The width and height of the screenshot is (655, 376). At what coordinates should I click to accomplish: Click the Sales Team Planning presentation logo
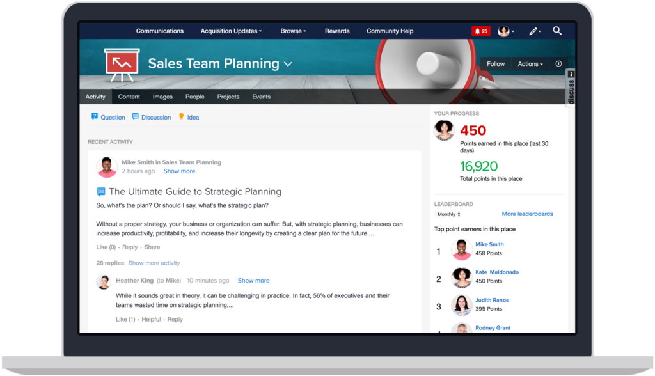pos(122,64)
